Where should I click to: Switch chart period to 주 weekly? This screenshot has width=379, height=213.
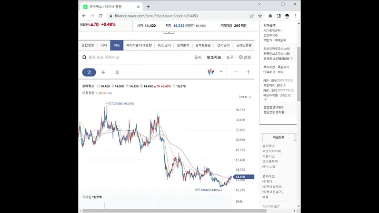tap(103, 72)
